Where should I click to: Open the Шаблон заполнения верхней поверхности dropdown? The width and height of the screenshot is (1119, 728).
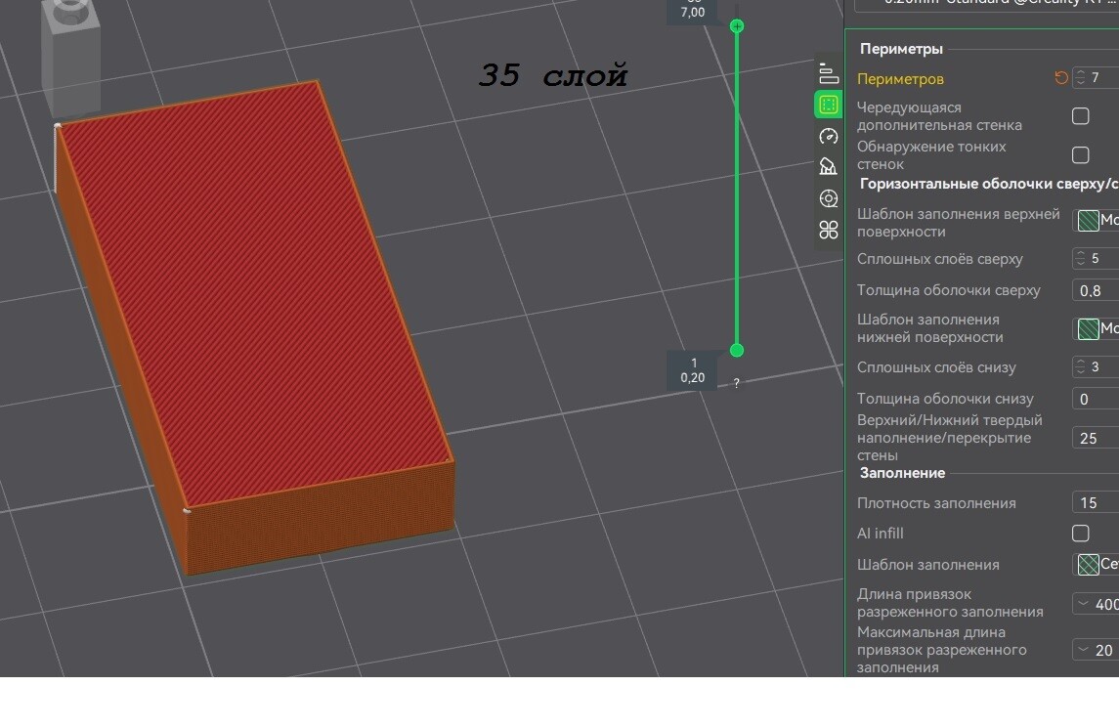point(1097,221)
